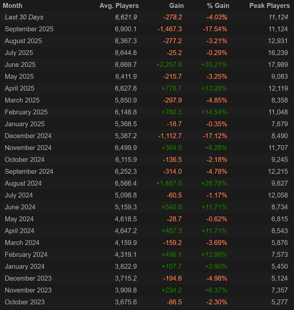Click the percent gain +6.37%
This screenshot has width=294, height=310.
[x=216, y=290]
